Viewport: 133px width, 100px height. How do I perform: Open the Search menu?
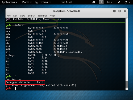31,16
